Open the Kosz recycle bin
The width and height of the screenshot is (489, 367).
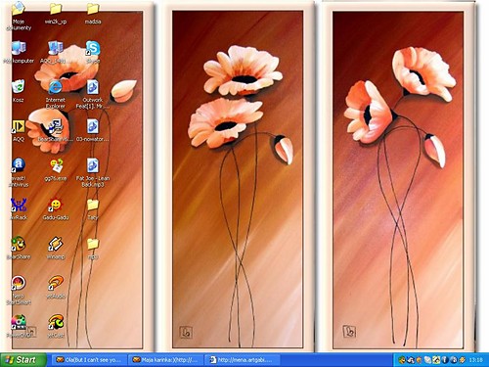click(19, 87)
